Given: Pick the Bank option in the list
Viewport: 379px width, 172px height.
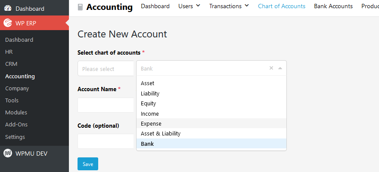Looking at the screenshot, I should 211,144.
